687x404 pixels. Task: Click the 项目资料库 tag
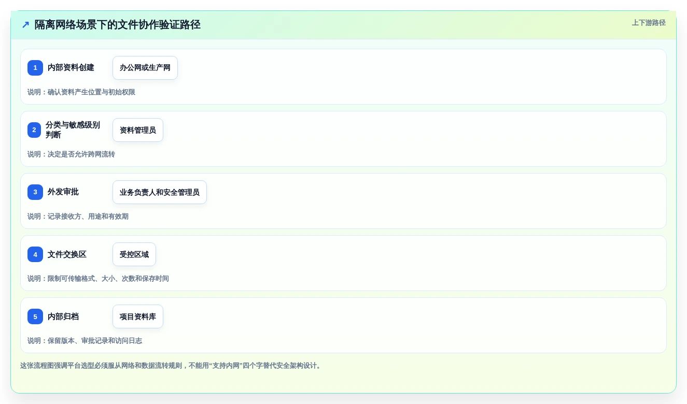[x=138, y=316]
